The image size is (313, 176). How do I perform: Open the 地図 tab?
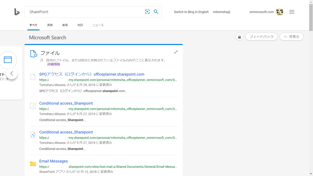[x=80, y=25]
